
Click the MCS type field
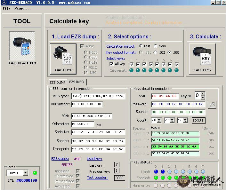[98, 96]
